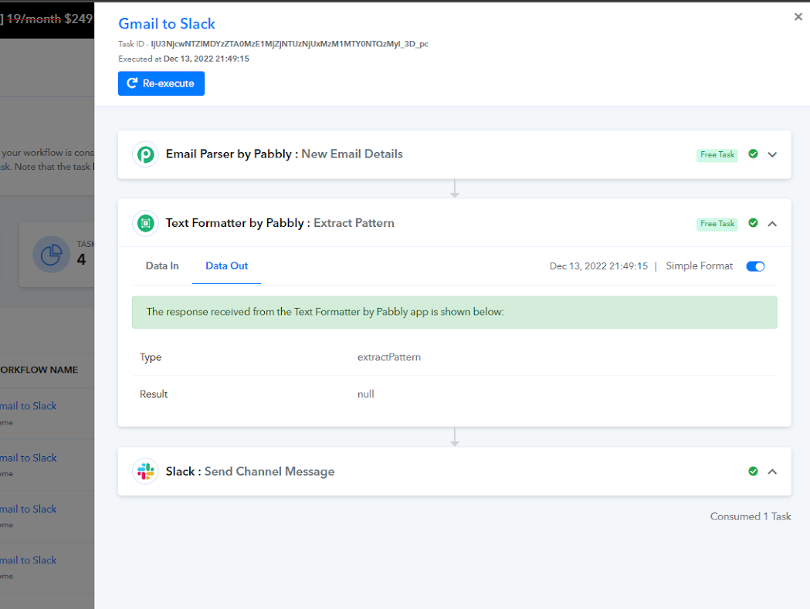Click the Email Parser by Pabbly app icon

click(146, 154)
